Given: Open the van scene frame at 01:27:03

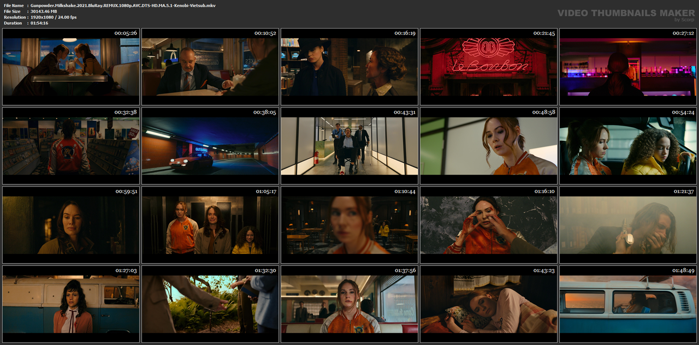Looking at the screenshot, I should 71,304.
